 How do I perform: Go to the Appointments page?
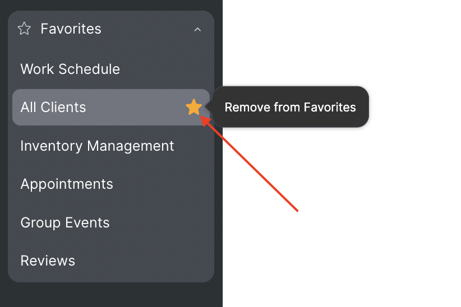tap(67, 184)
